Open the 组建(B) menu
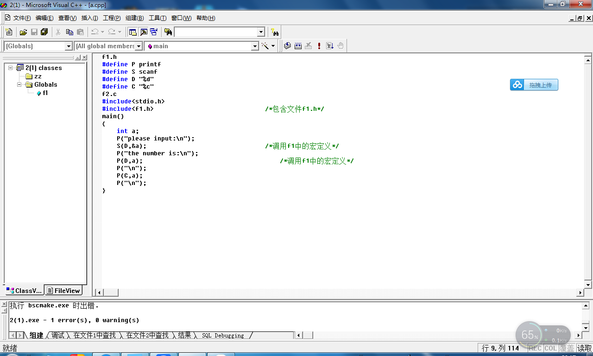The image size is (593, 356). click(x=134, y=18)
